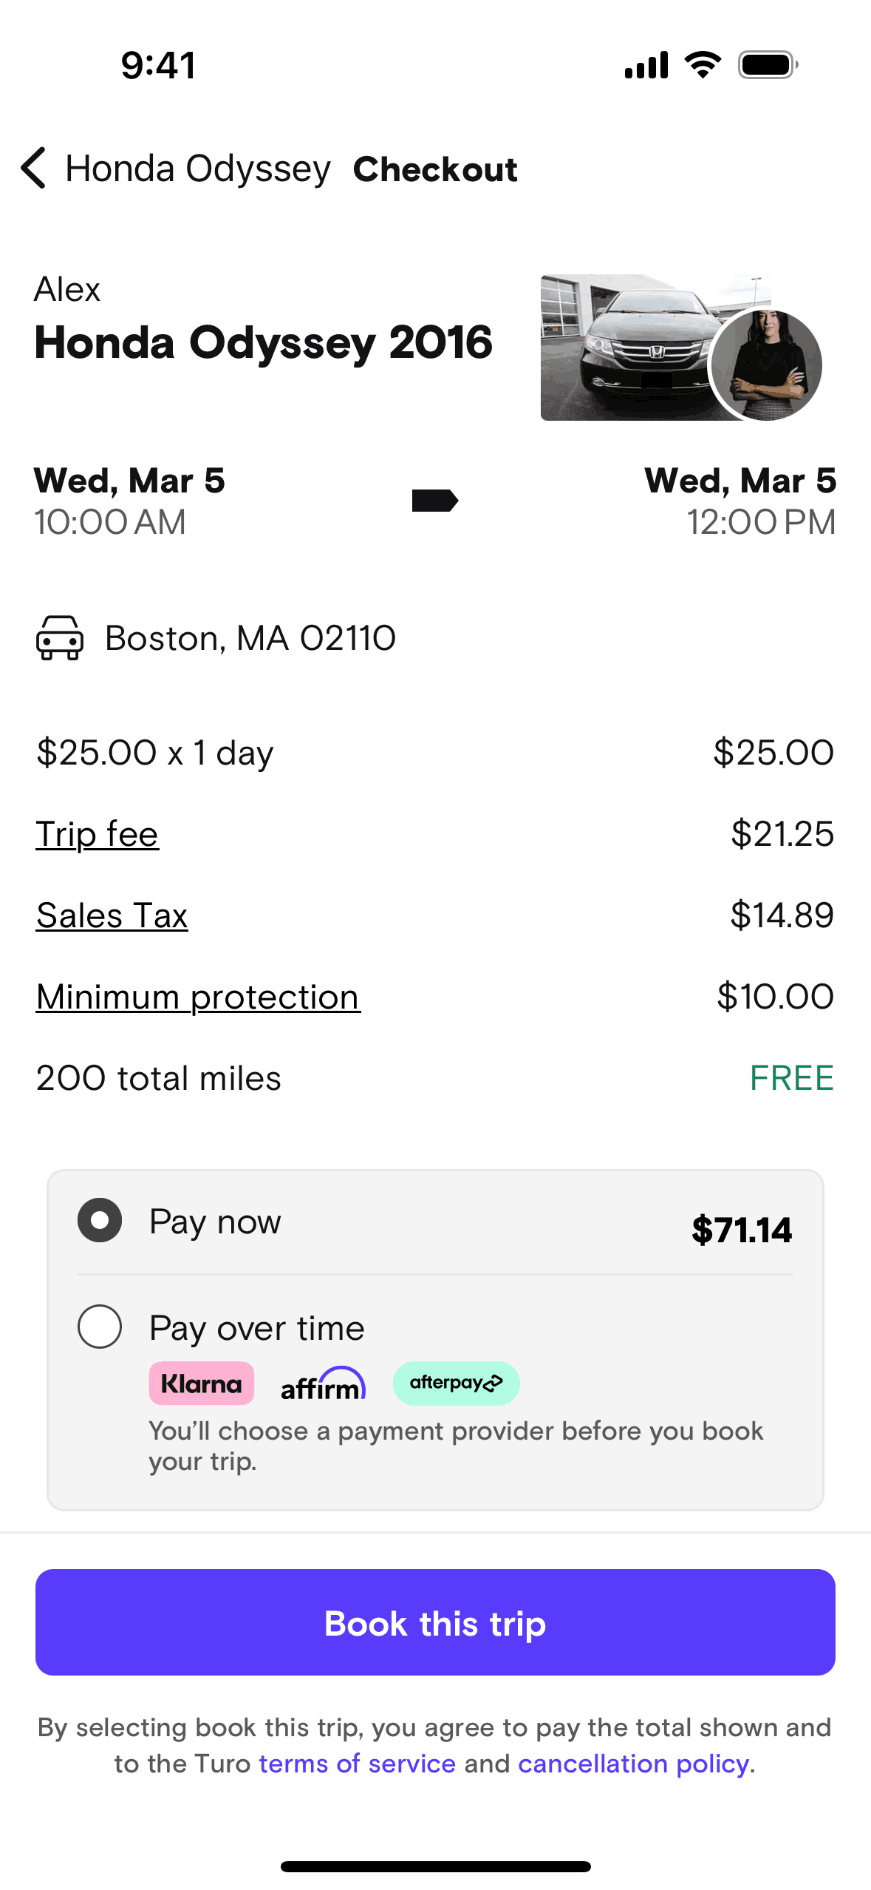Open the terms of service link

pos(357,1764)
